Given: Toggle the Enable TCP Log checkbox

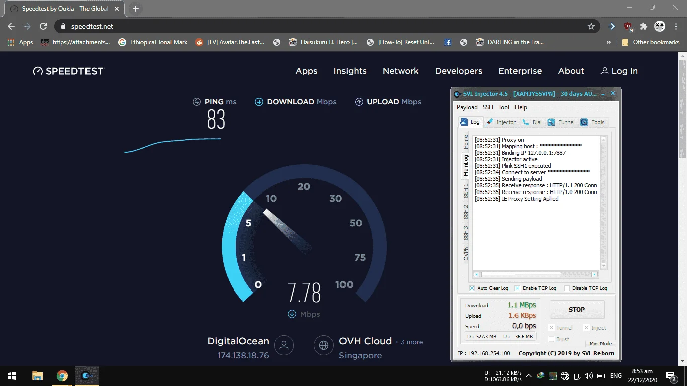Looking at the screenshot, I should tap(517, 288).
